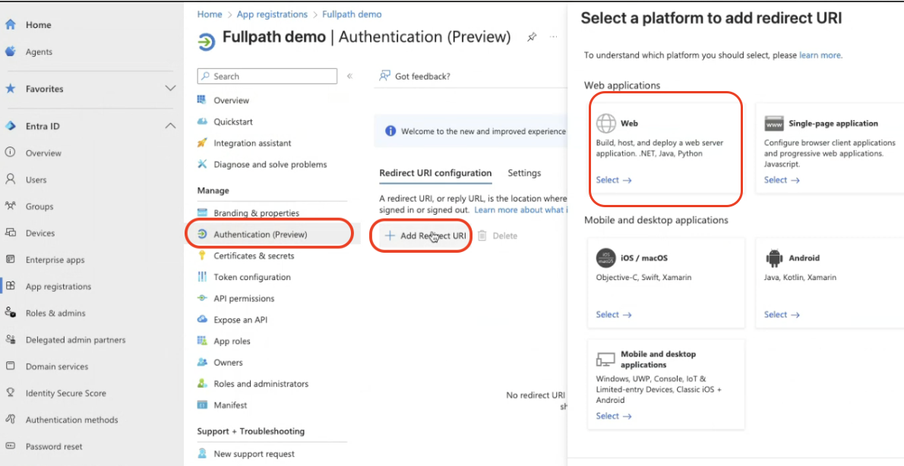Collapse the resource menu with double chevron
904x466 pixels.
349,76
